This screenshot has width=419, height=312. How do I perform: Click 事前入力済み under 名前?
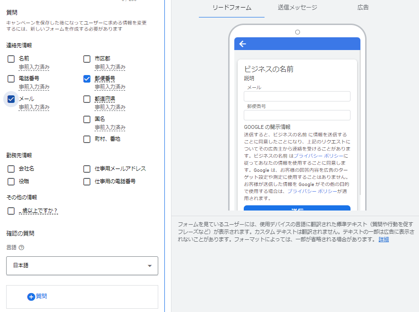click(34, 67)
